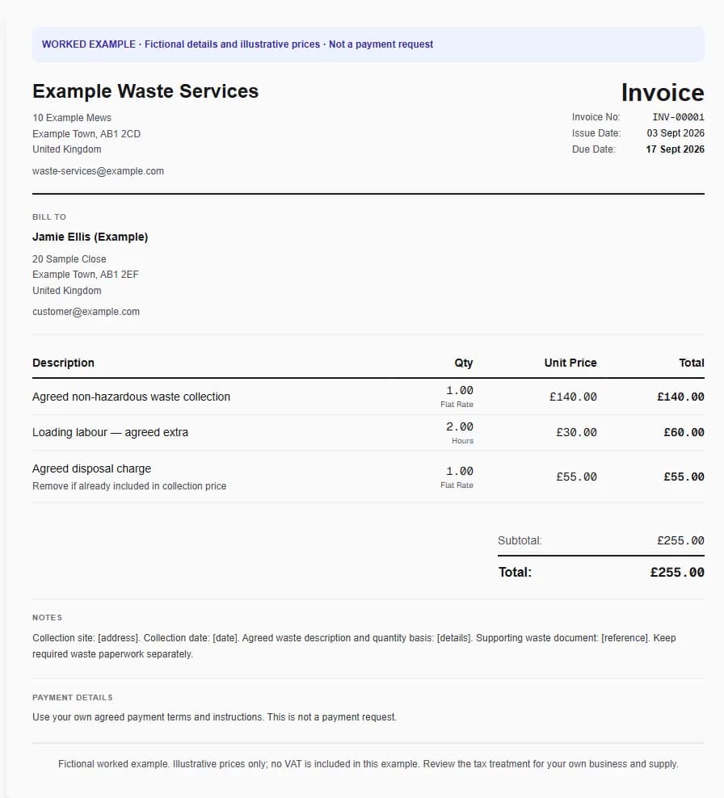
Task: Select the invoice number INV-00001
Action: (x=678, y=117)
